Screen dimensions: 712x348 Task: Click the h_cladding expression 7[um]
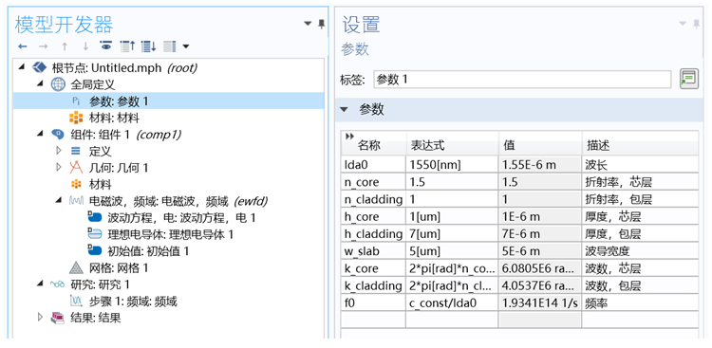tap(452, 234)
